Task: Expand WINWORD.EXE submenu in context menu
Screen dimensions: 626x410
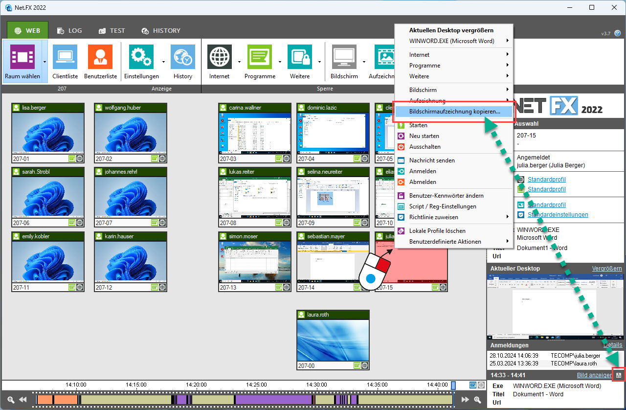Action: point(508,41)
